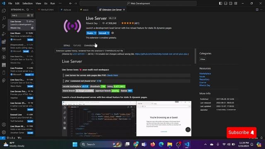Open the Search view in activity bar
Image resolution: width=265 pixels, height=149 pixels.
click(4, 18)
